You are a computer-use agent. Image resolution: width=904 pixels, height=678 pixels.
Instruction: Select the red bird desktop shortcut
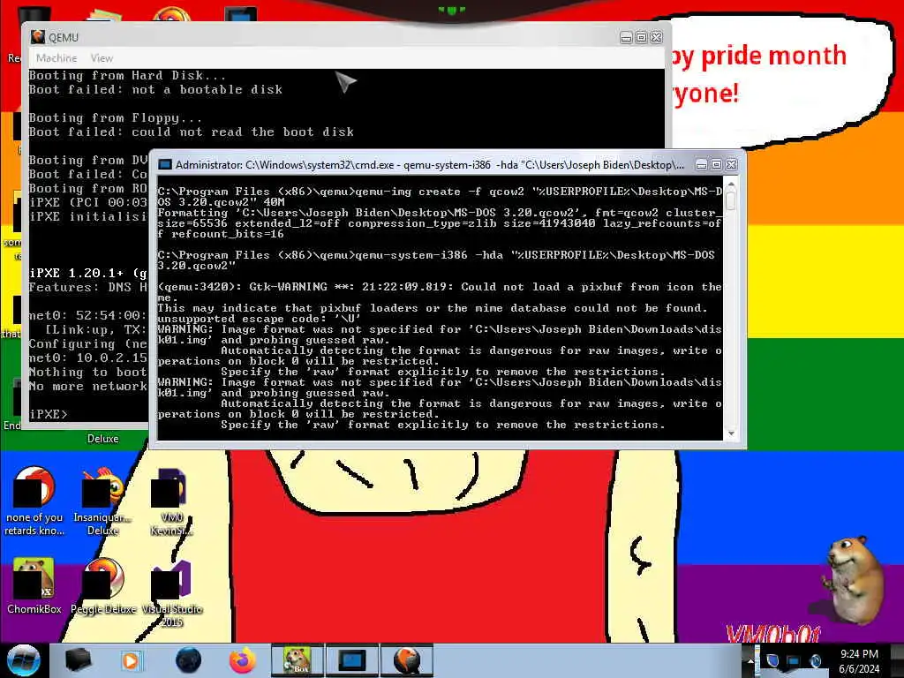34,501
